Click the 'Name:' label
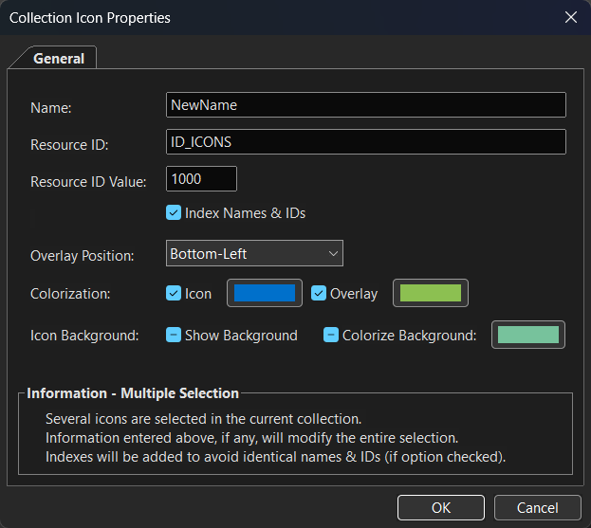This screenshot has height=528, width=591. 51,108
